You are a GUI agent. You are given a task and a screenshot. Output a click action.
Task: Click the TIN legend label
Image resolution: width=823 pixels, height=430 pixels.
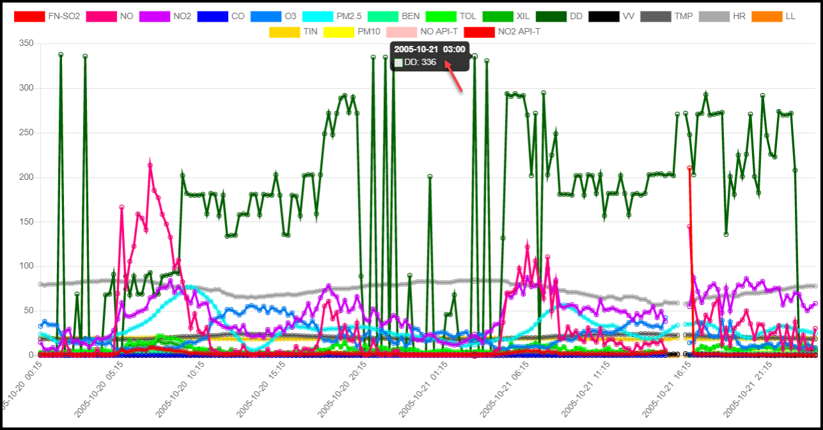[310, 31]
